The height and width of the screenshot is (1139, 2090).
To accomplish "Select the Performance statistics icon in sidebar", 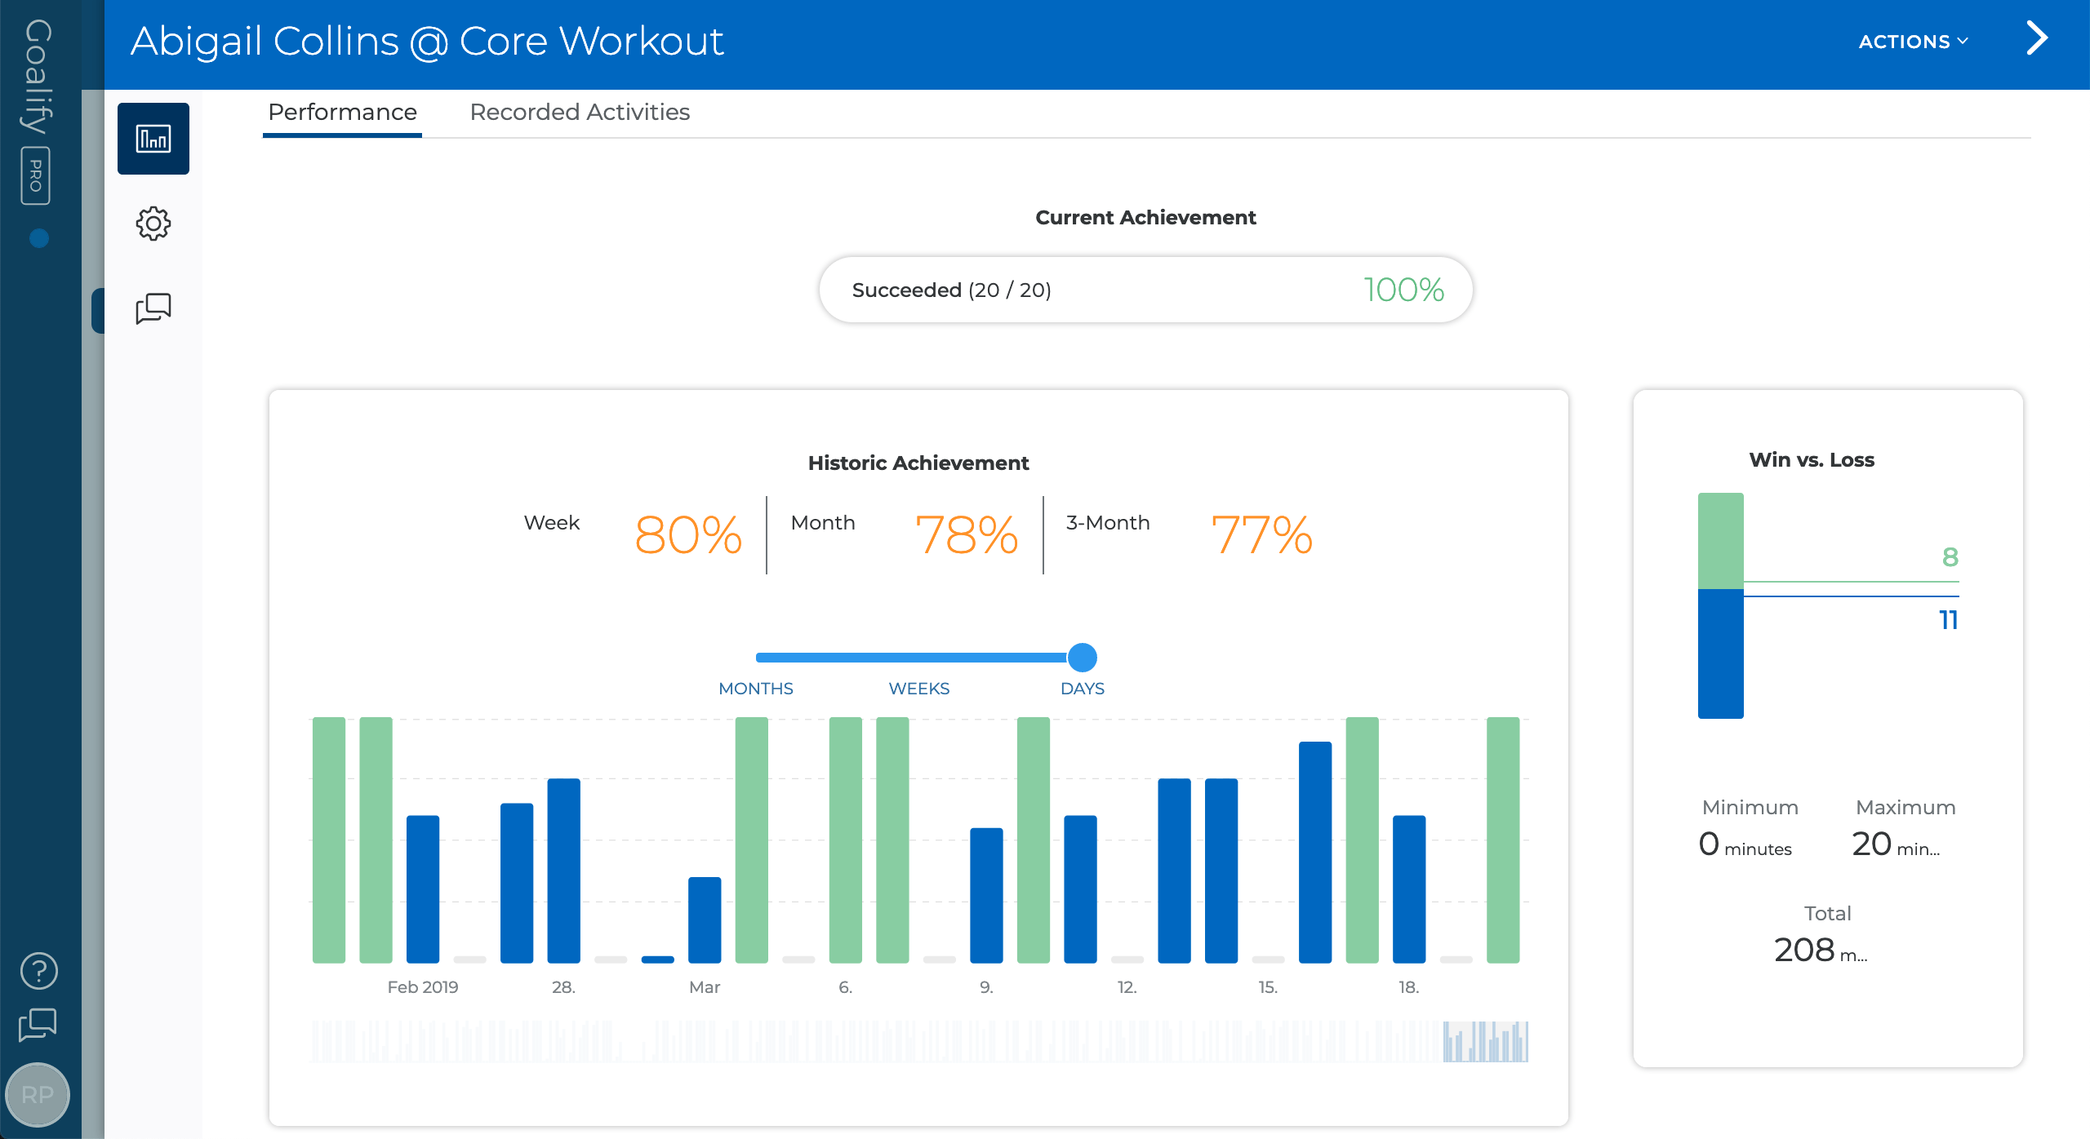I will click(x=153, y=139).
